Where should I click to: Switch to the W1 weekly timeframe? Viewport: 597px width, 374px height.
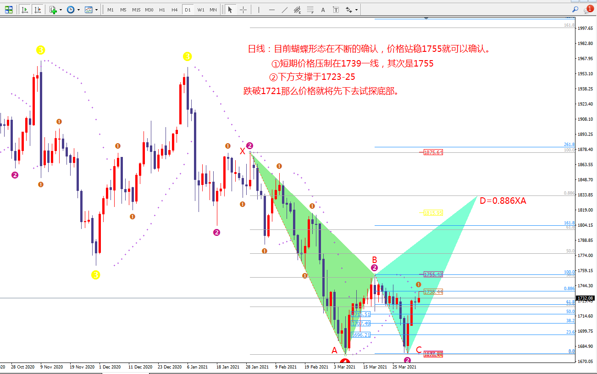[x=201, y=9]
